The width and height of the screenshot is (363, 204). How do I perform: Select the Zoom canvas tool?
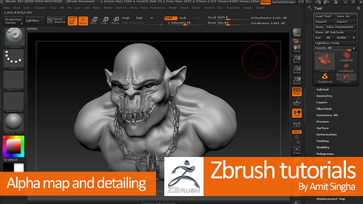pos(297,59)
